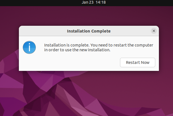Close the Installation Complete dialog
This screenshot has width=173, height=116.
[x=154, y=31]
